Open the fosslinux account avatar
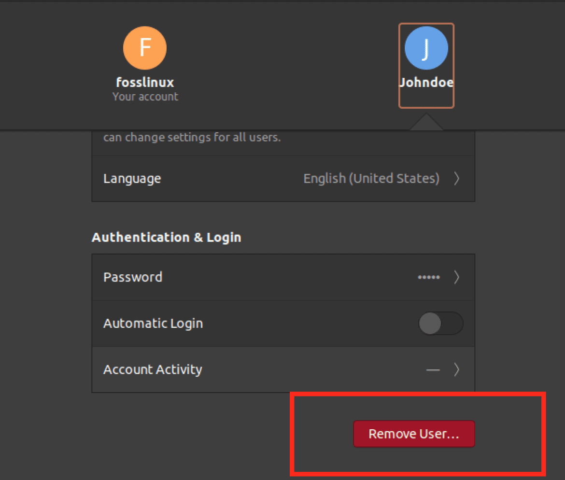 [145, 48]
